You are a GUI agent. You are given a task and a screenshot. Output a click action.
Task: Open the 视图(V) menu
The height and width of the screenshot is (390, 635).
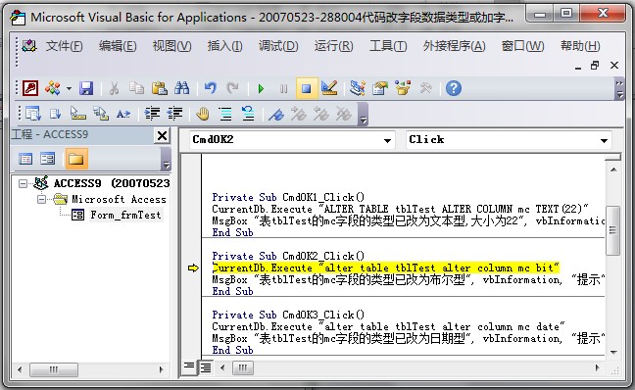171,46
